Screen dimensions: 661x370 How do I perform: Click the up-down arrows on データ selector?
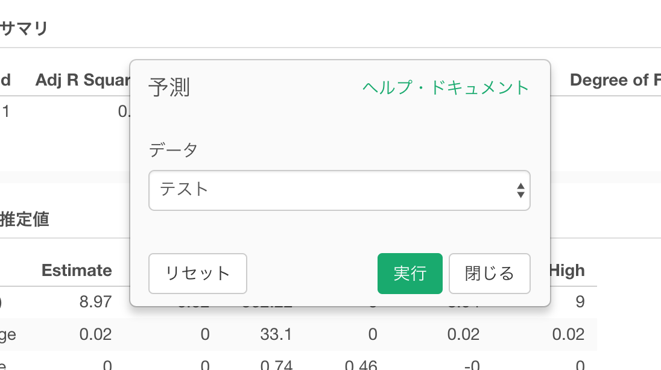point(520,190)
